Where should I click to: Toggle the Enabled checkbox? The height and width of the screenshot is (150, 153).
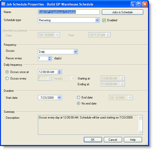click(104, 20)
